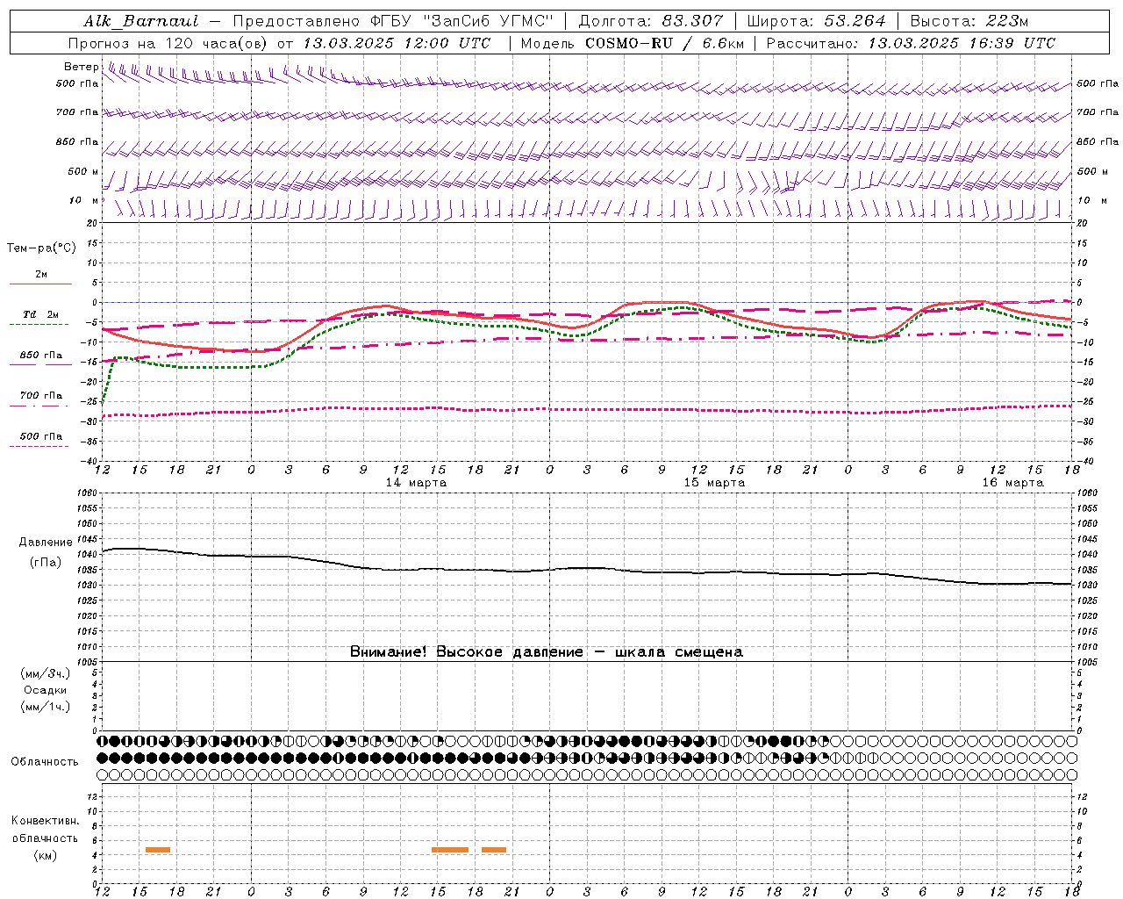This screenshot has width=1123, height=899.
Task: Click the 'Осадки' precipitation label
Action: [x=46, y=690]
